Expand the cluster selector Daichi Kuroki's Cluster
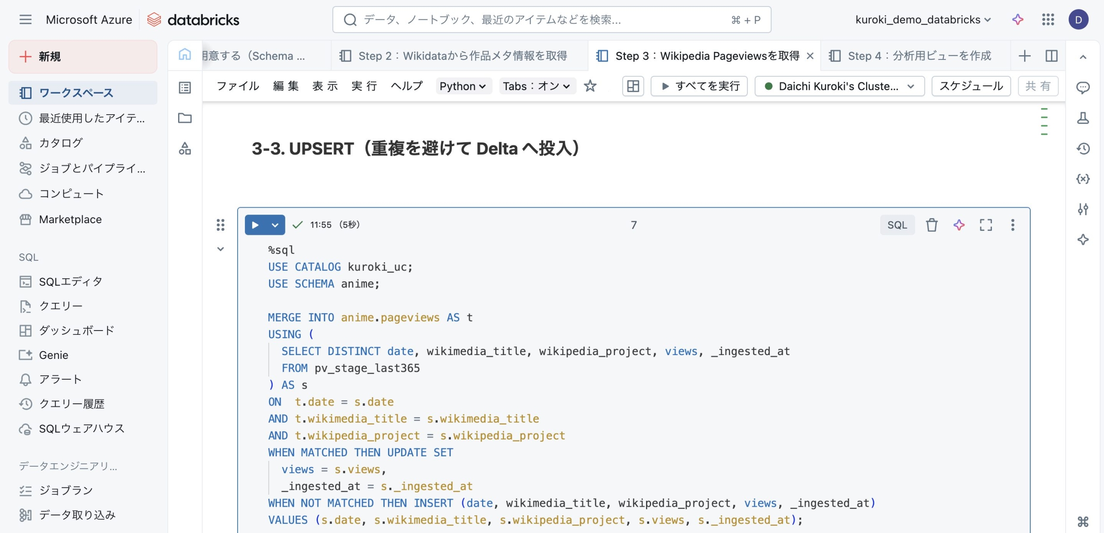The image size is (1104, 533). point(839,86)
